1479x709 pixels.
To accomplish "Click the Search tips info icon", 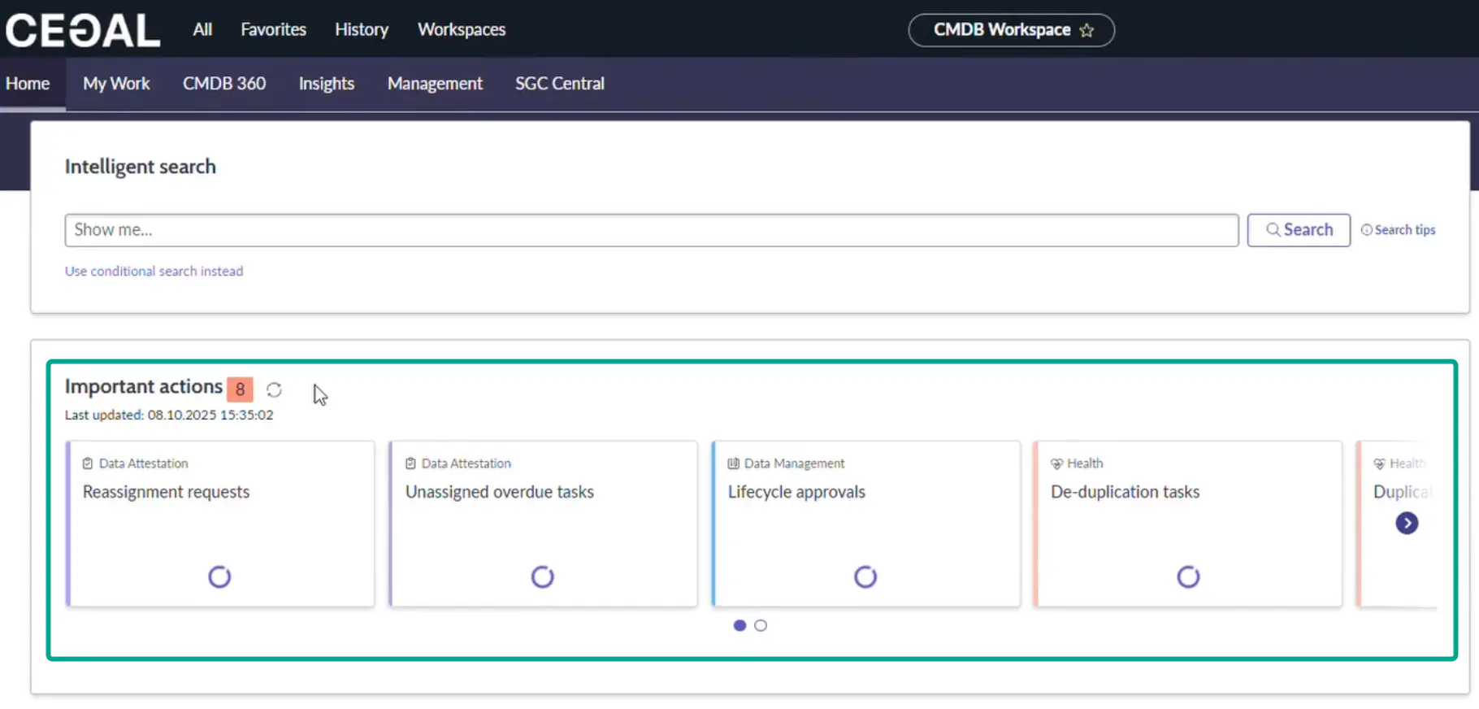I will click(x=1366, y=230).
